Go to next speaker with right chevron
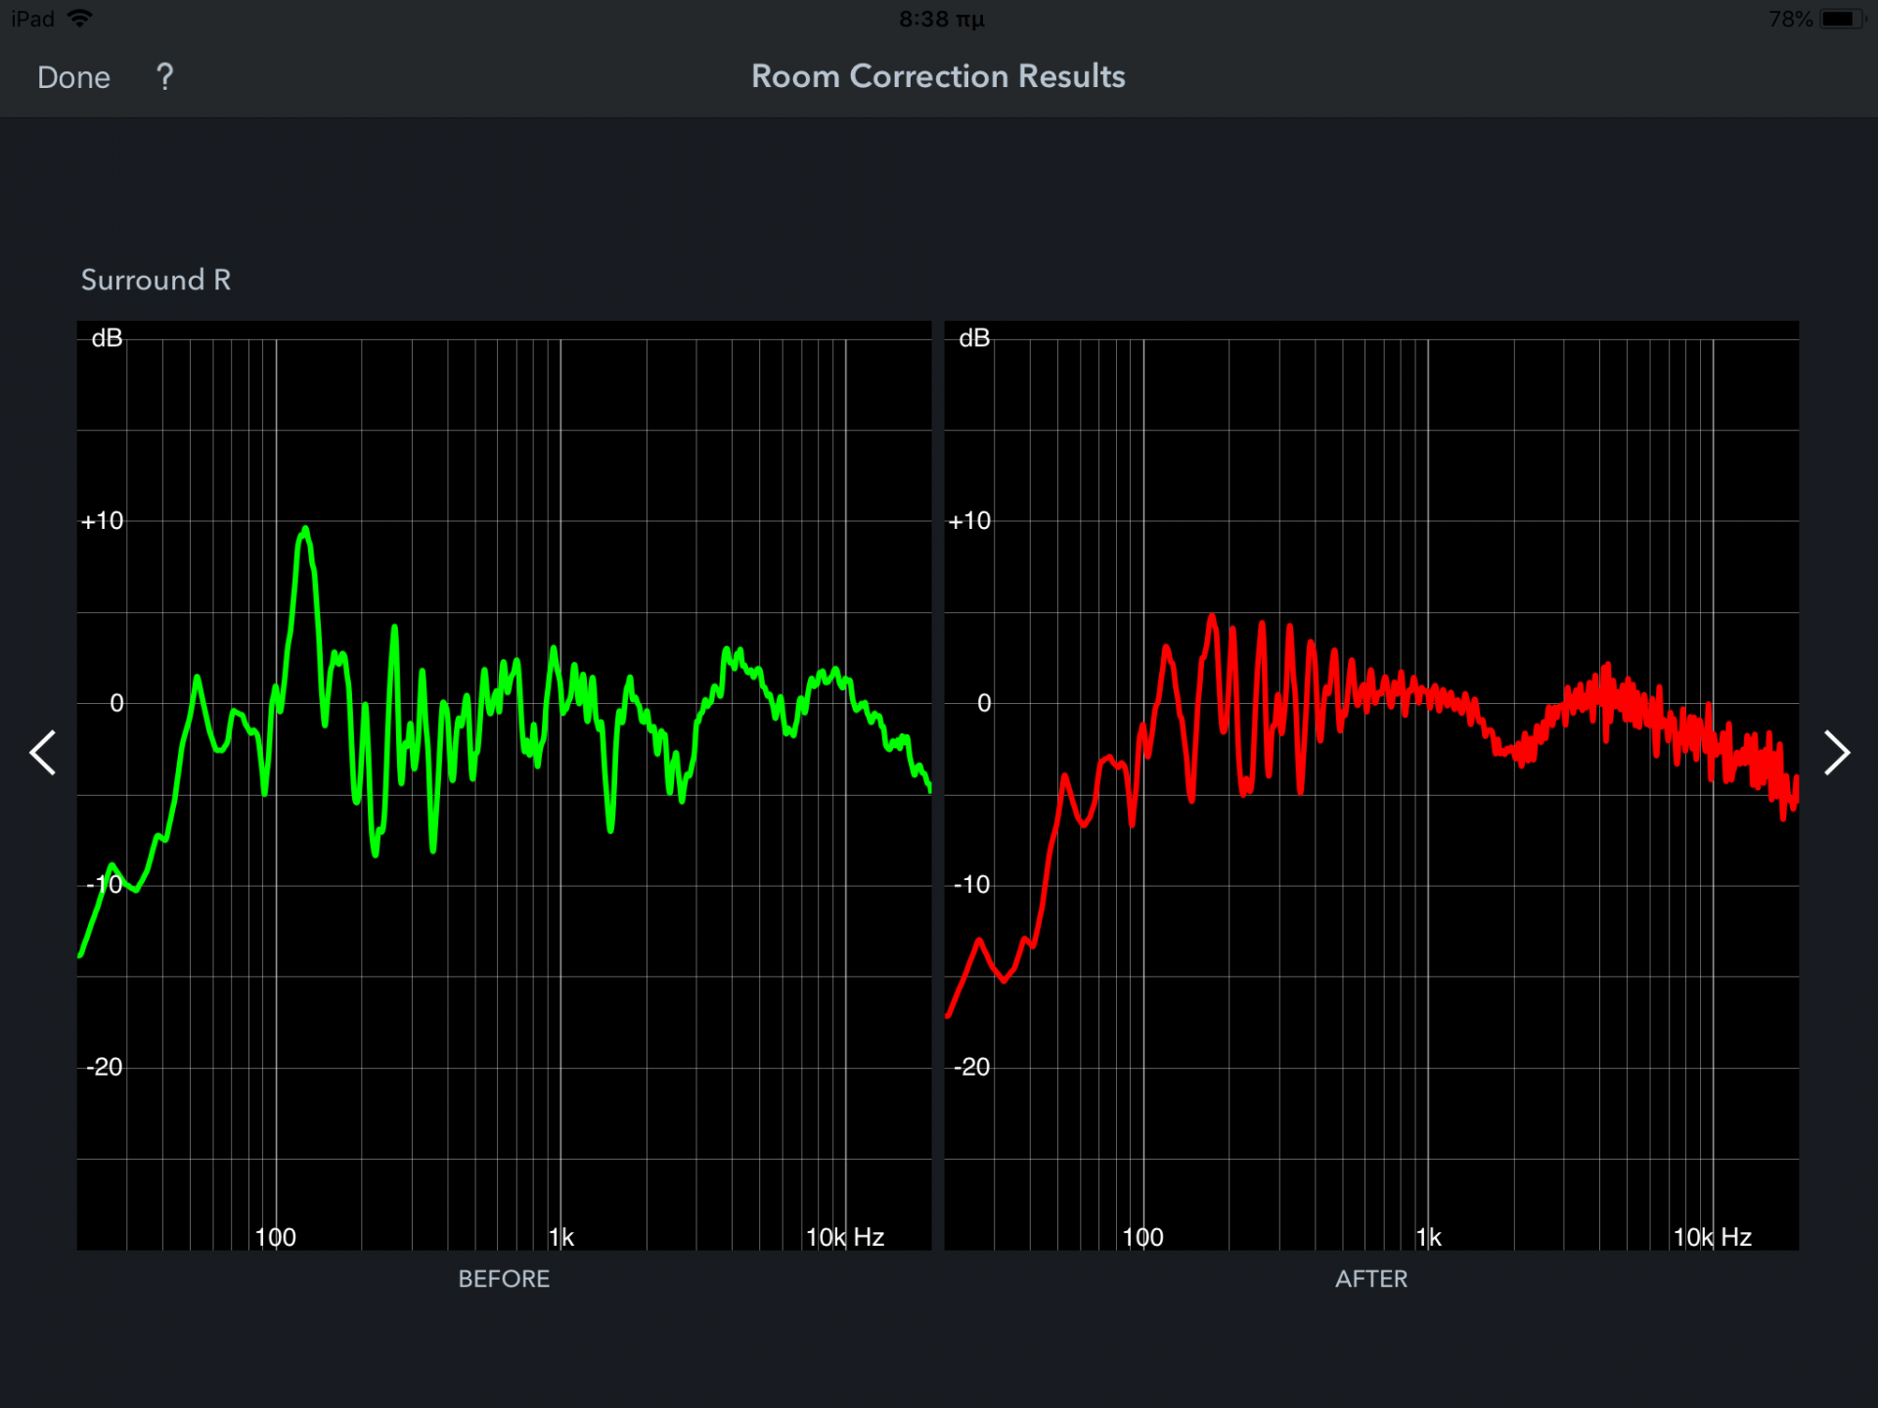1878x1408 pixels. click(1836, 753)
